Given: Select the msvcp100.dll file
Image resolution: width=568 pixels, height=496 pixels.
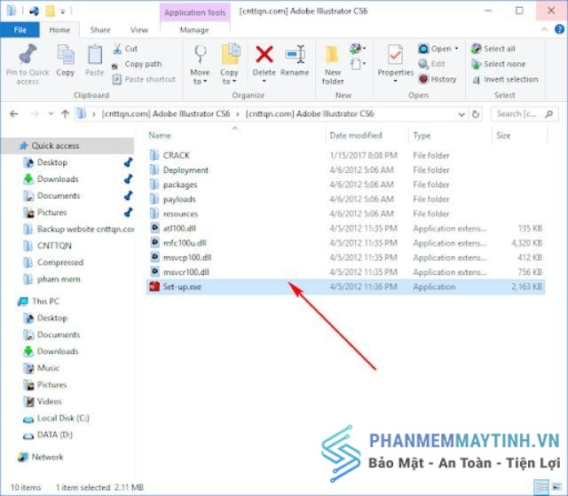Looking at the screenshot, I should coord(346,258).
